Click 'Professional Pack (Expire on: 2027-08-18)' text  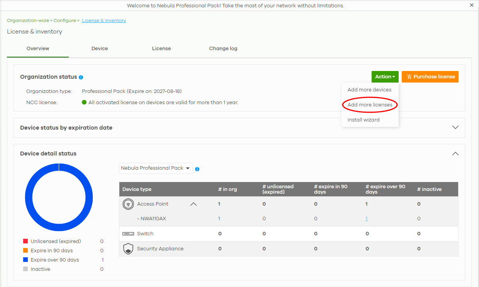coord(132,91)
